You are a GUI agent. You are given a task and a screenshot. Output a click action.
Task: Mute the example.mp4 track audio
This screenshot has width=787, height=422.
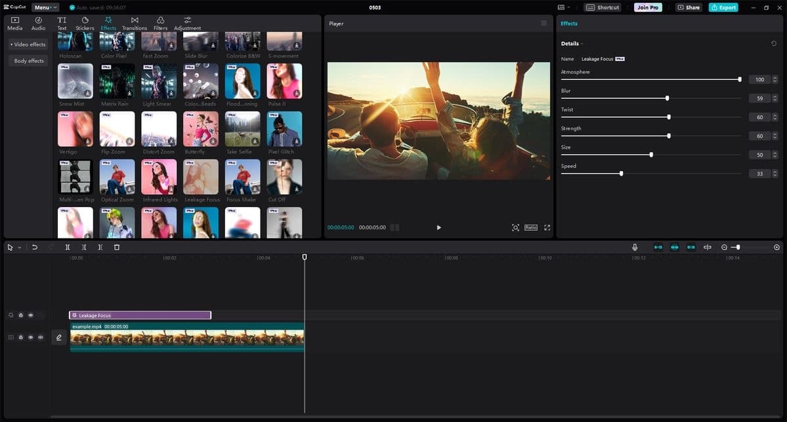pyautogui.click(x=41, y=337)
